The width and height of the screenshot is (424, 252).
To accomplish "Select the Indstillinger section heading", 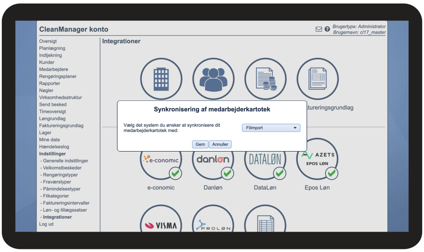I will point(52,154).
